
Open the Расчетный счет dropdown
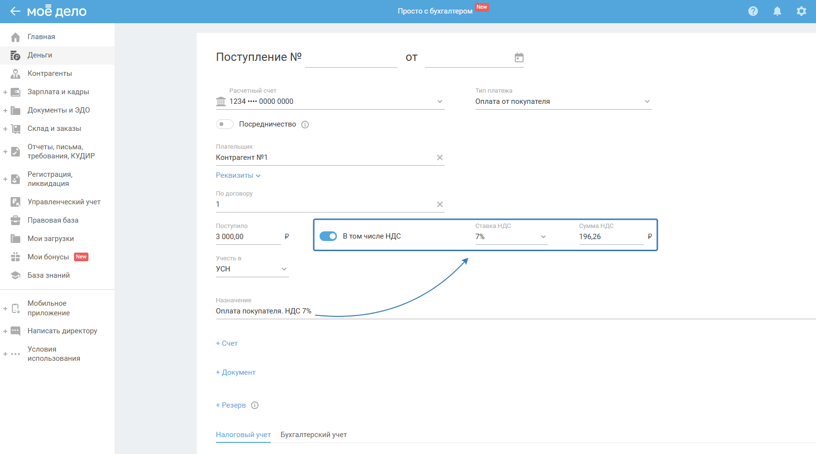[x=439, y=101]
